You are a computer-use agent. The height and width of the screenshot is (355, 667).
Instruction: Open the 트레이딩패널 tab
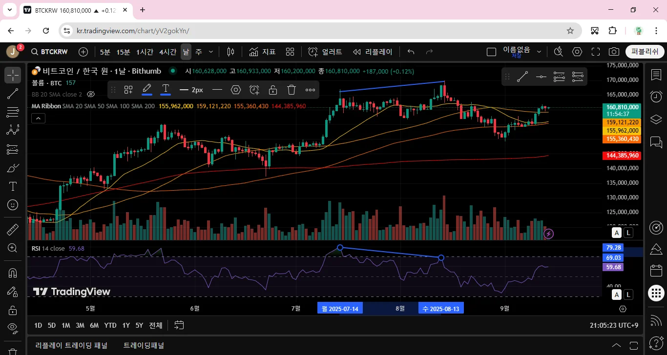point(144,345)
